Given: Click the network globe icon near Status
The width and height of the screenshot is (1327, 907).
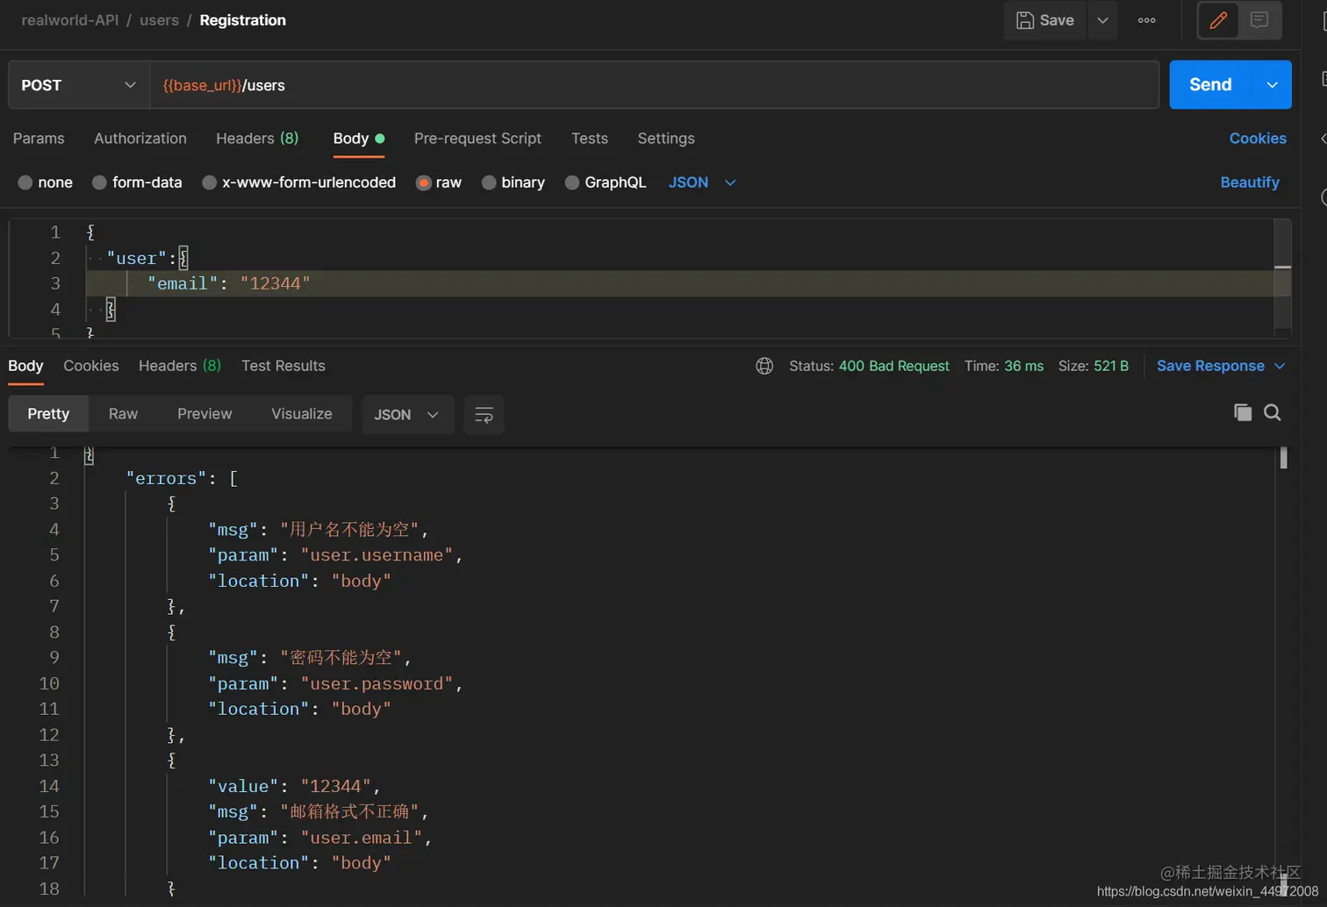Looking at the screenshot, I should point(764,366).
